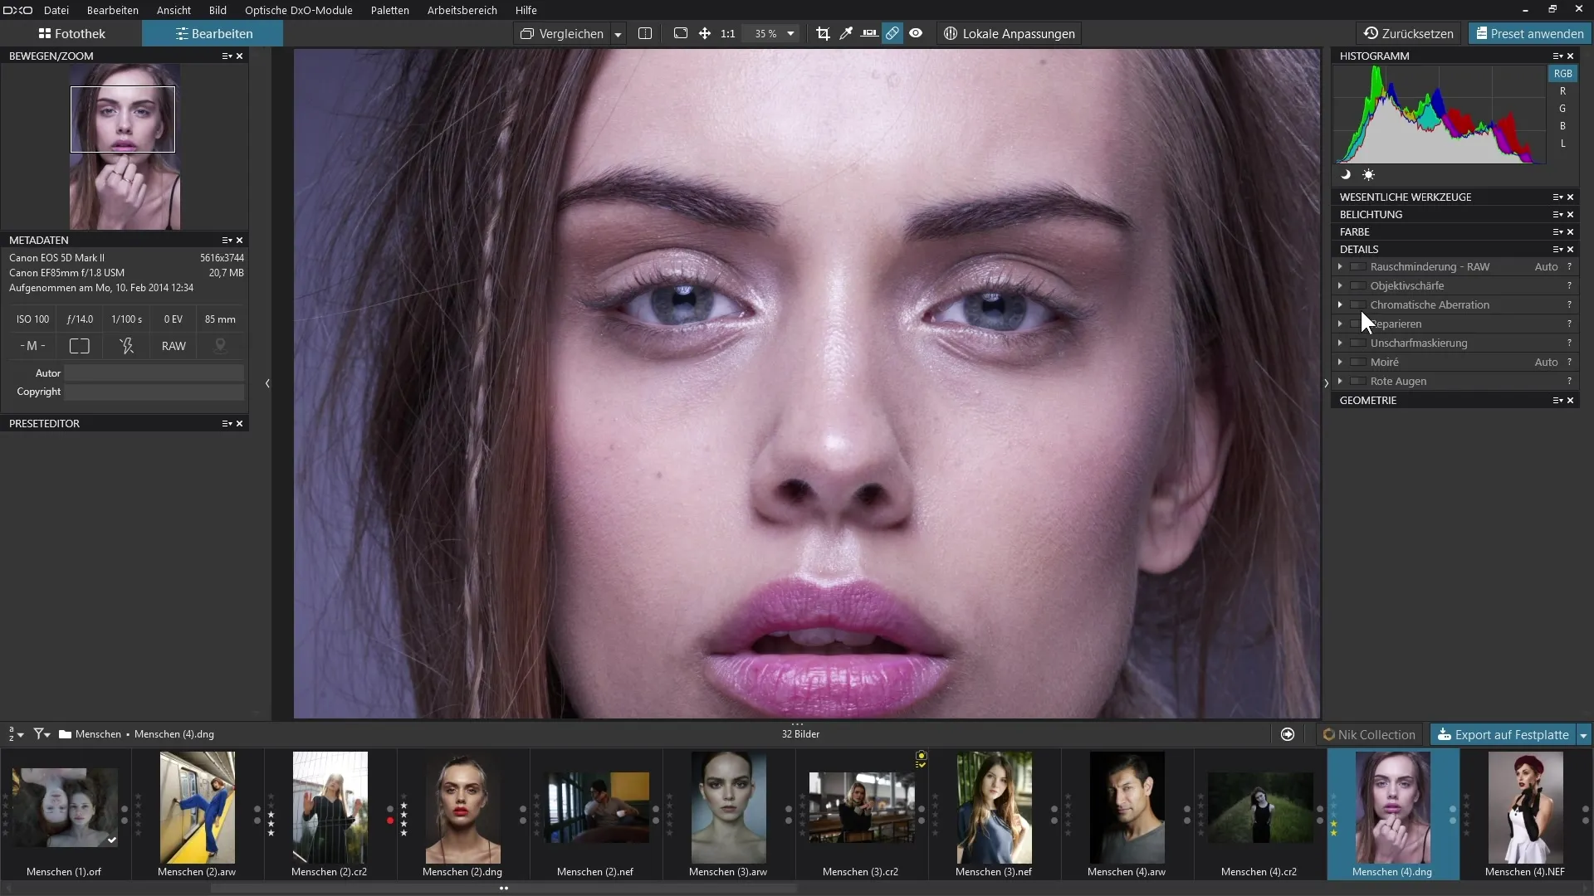
Task: Expand Rote Augen settings
Action: point(1340,382)
